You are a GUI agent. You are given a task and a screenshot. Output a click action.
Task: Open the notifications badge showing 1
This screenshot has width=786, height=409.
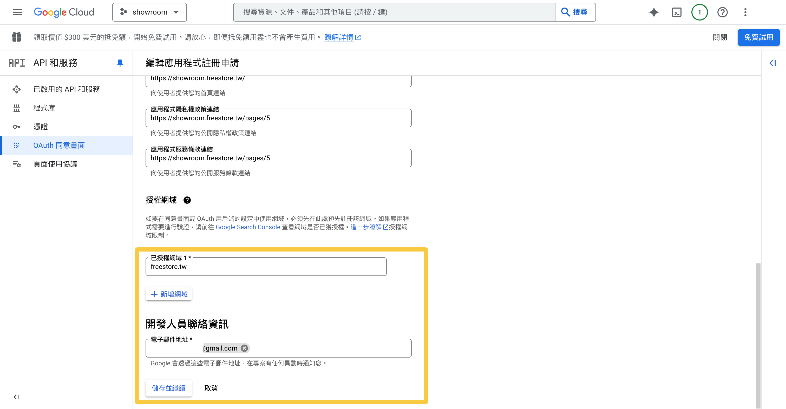699,12
